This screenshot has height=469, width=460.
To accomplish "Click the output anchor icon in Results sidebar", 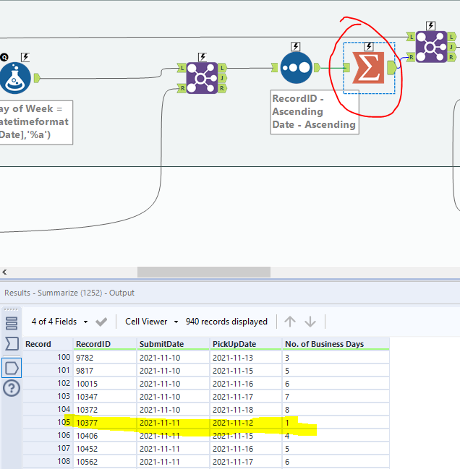I will point(12,368).
